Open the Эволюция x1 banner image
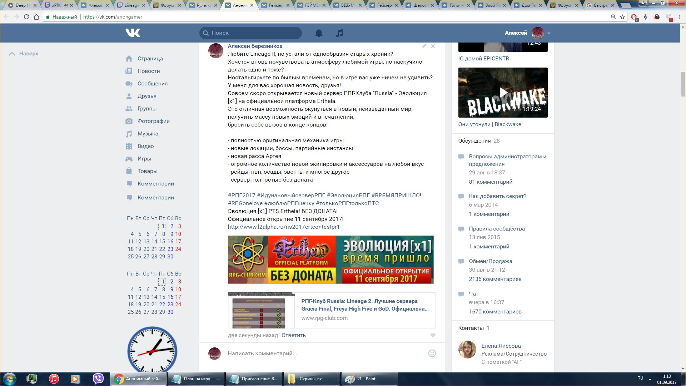 (331, 259)
